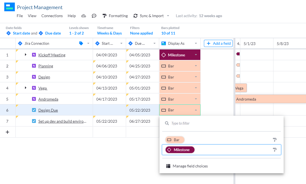Open the Design task link

(x=44, y=77)
